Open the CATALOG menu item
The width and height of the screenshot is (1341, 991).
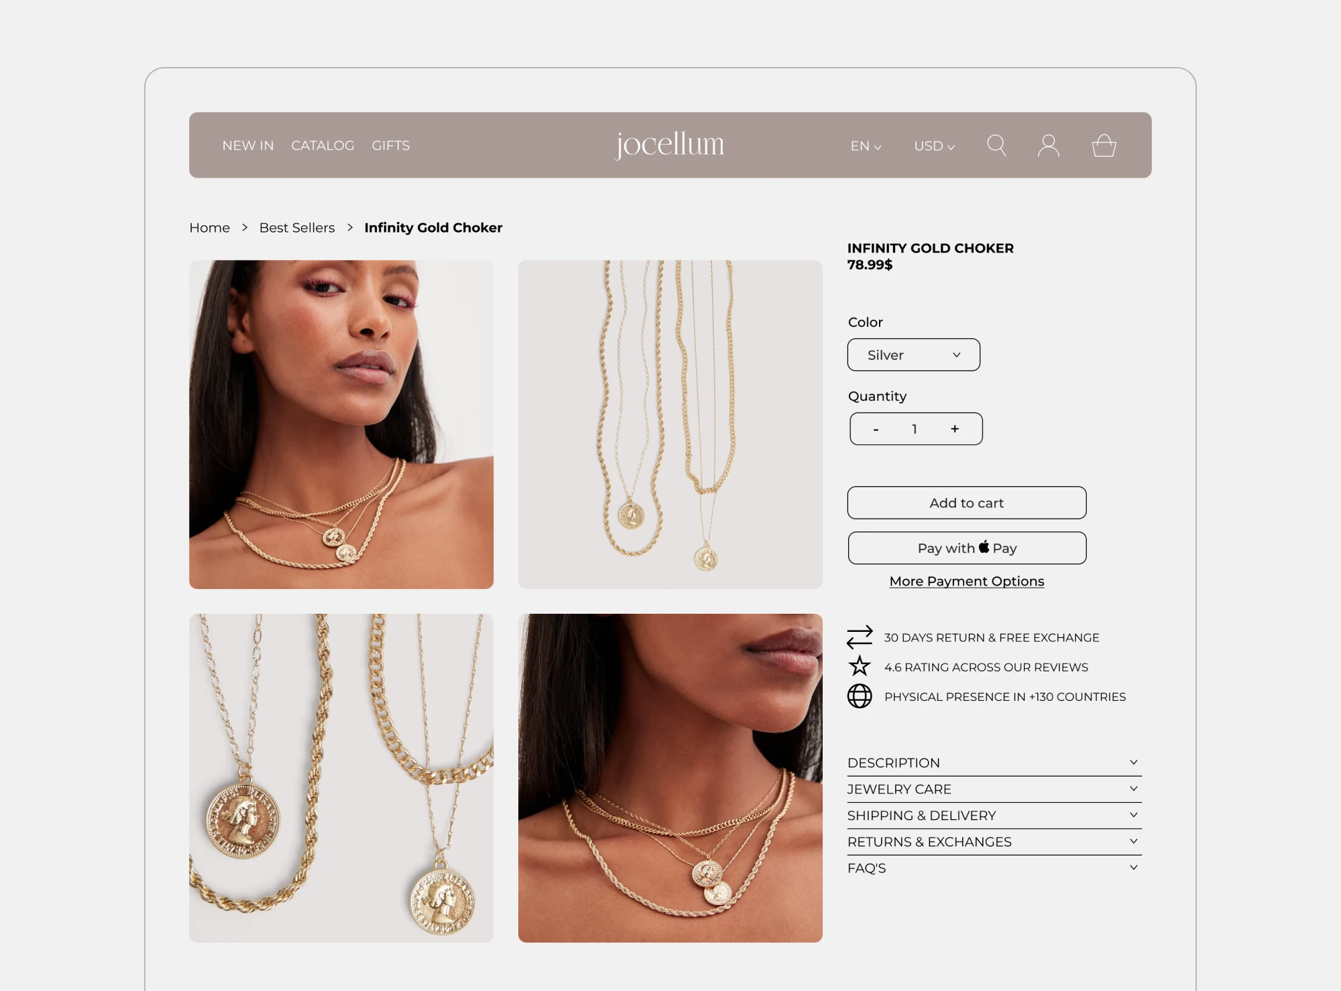click(323, 145)
